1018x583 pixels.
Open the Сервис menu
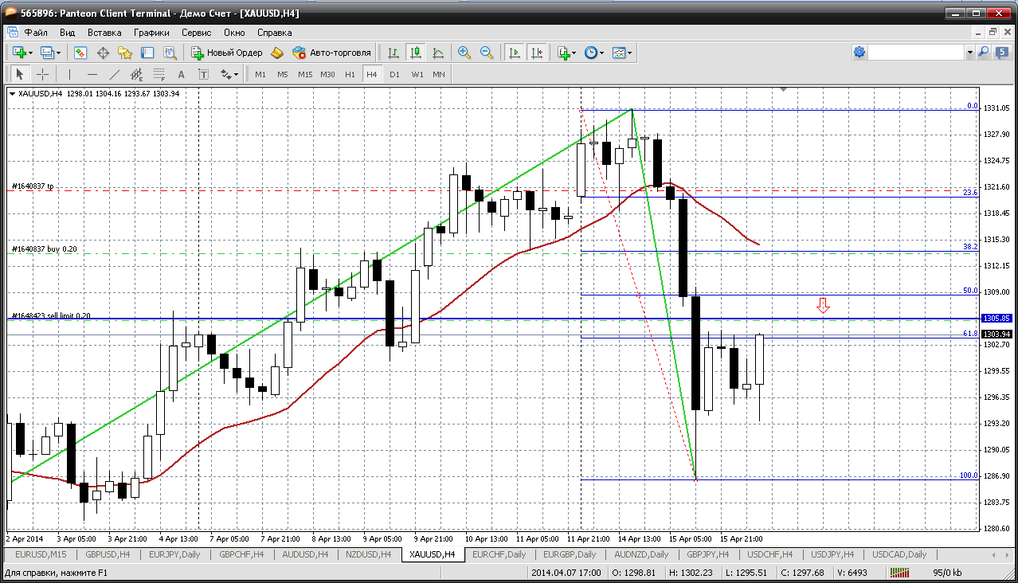tap(196, 33)
